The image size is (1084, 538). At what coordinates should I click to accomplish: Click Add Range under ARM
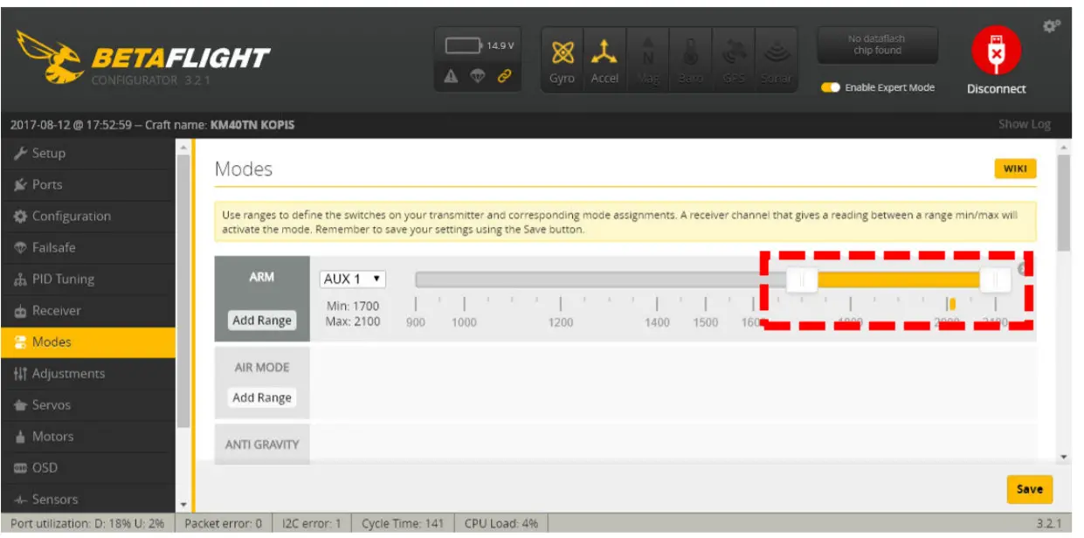[262, 321]
